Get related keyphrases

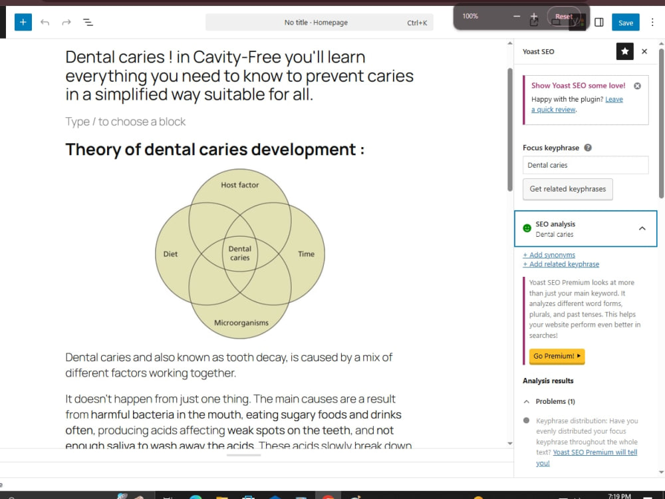(567, 189)
